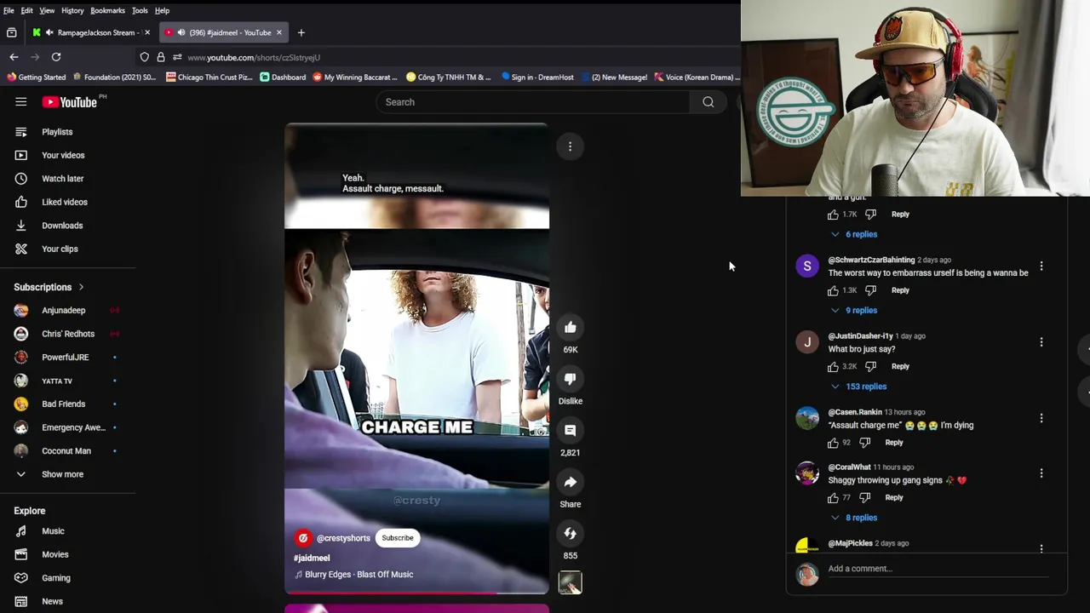Image resolution: width=1090 pixels, height=613 pixels.
Task: Share the short video
Action: 571,483
